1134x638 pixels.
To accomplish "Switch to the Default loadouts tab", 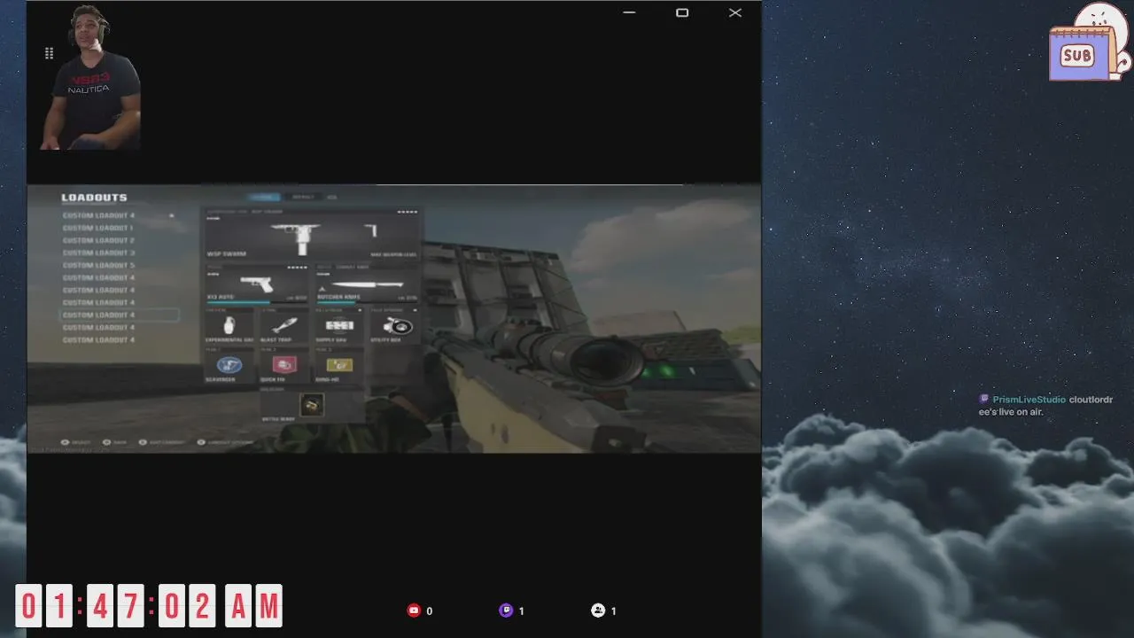I will click(302, 197).
